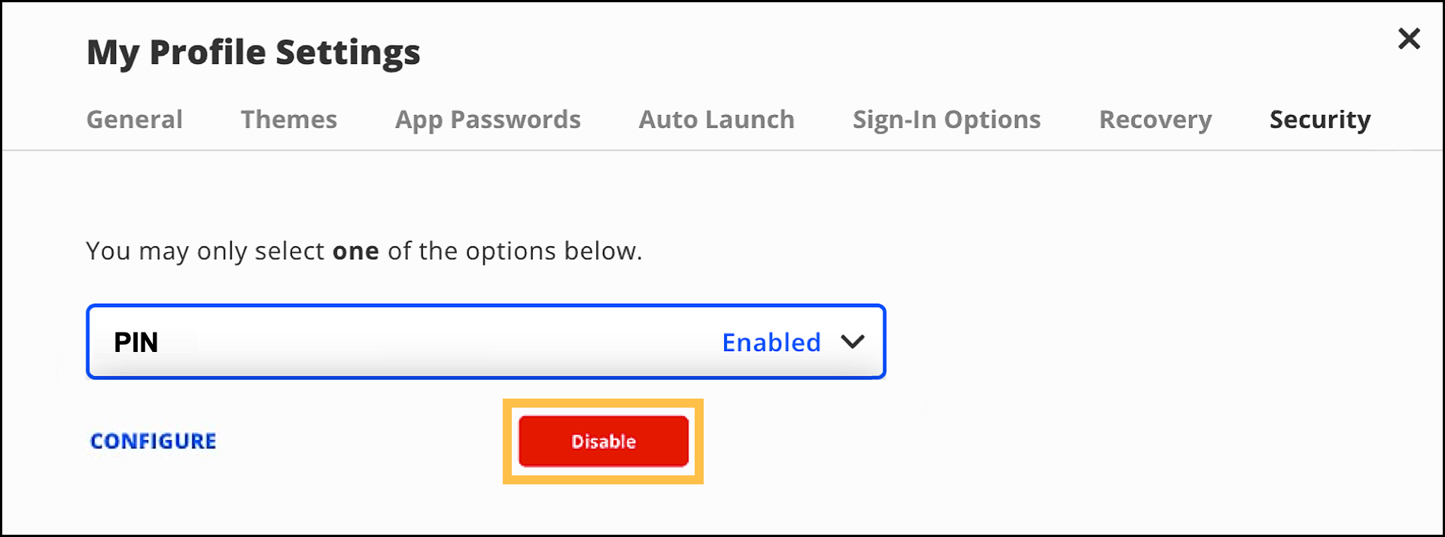Open the Sign-In Options tab
1445x537 pixels.
click(x=946, y=119)
